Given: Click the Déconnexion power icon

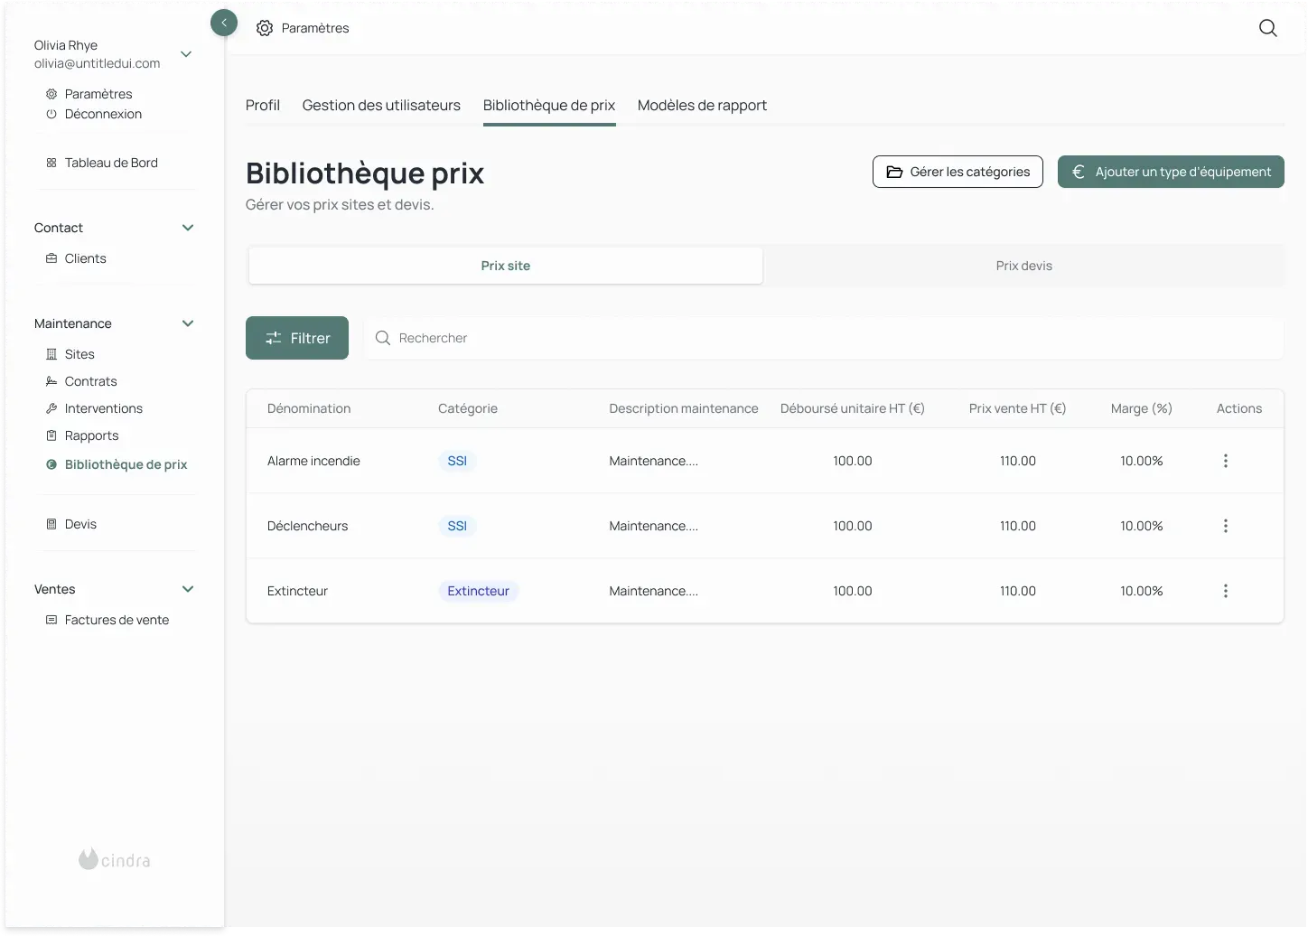Looking at the screenshot, I should click(51, 114).
